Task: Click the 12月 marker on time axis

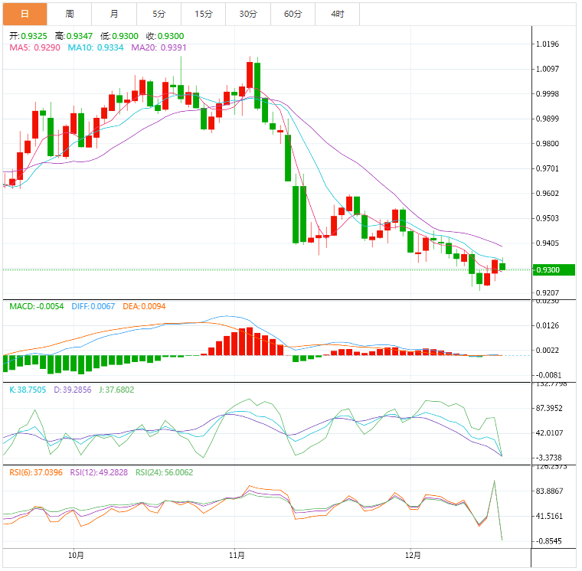Action: click(x=413, y=555)
